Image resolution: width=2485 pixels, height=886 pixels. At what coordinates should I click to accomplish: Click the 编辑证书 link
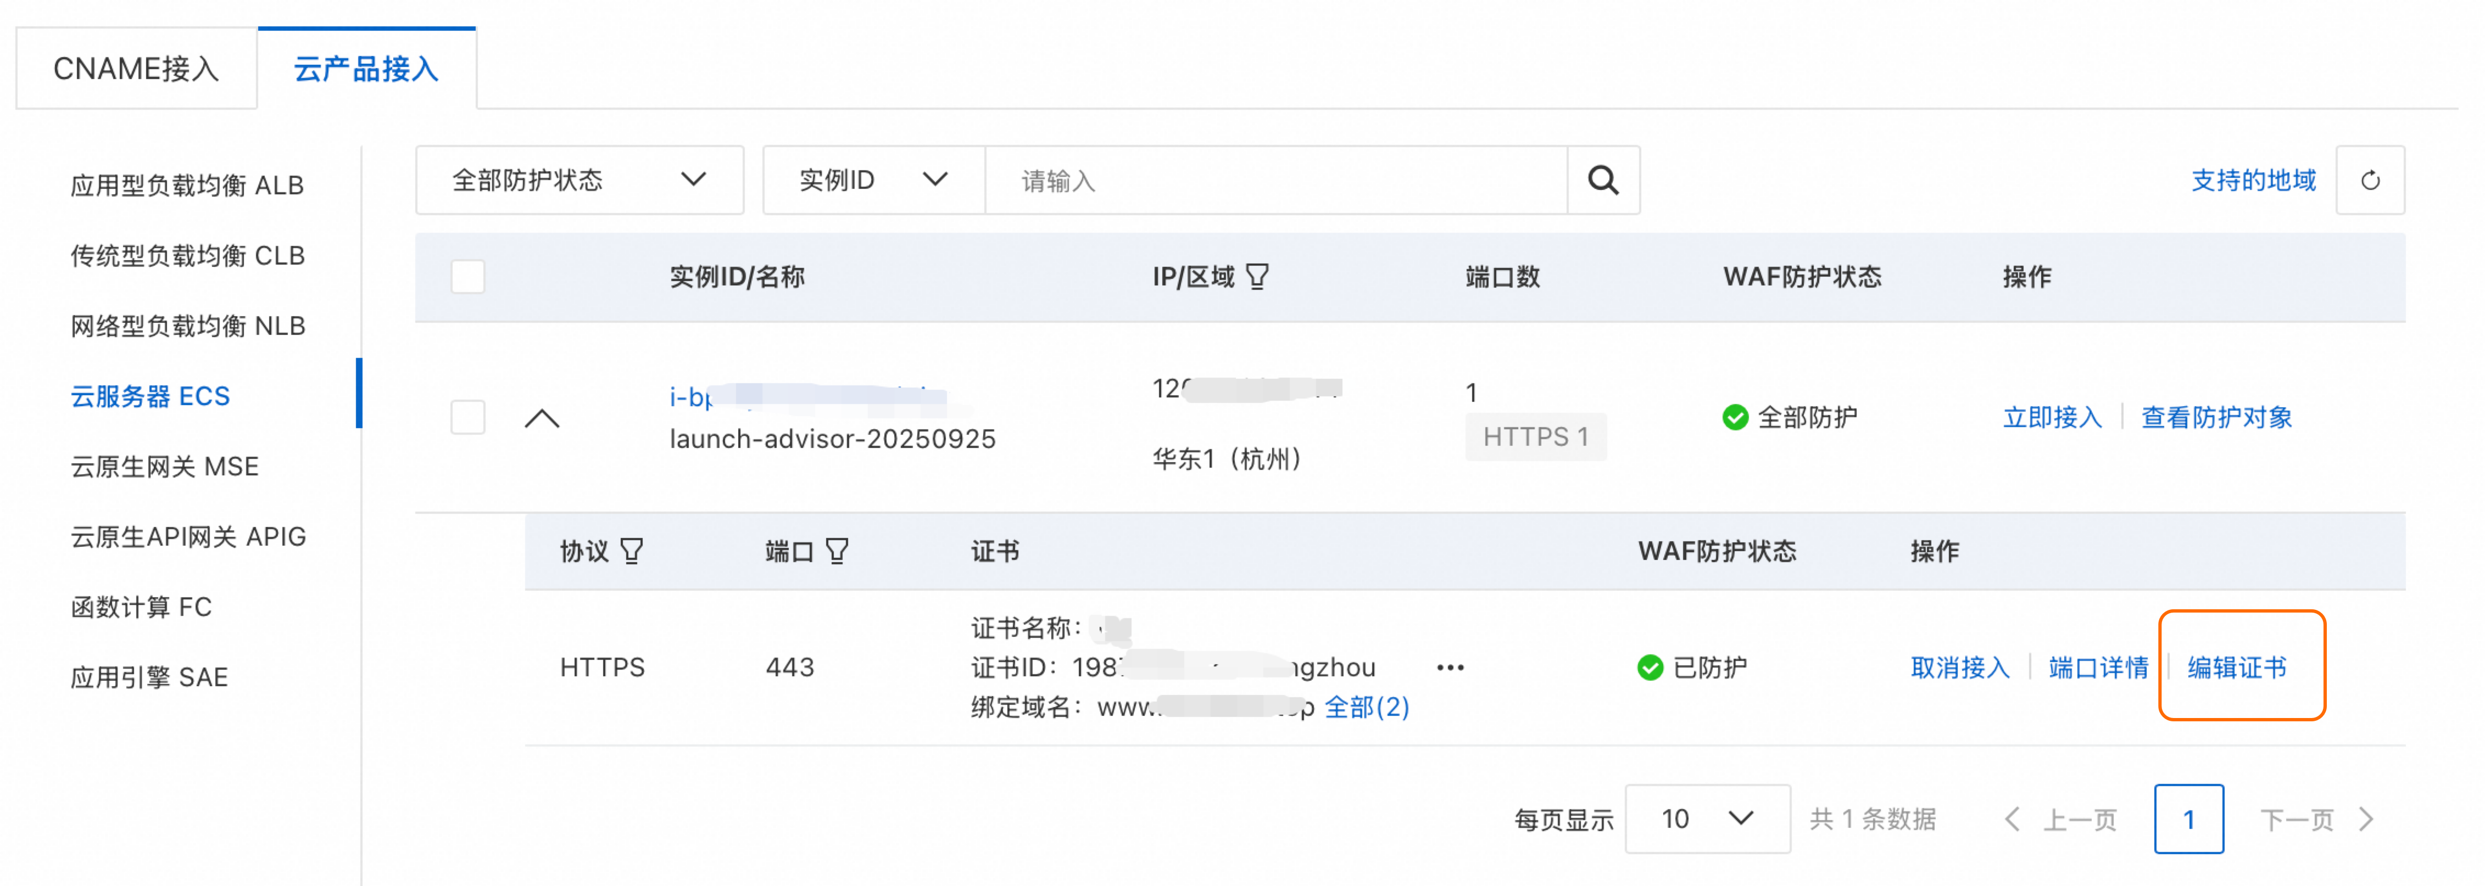pos(2236,667)
